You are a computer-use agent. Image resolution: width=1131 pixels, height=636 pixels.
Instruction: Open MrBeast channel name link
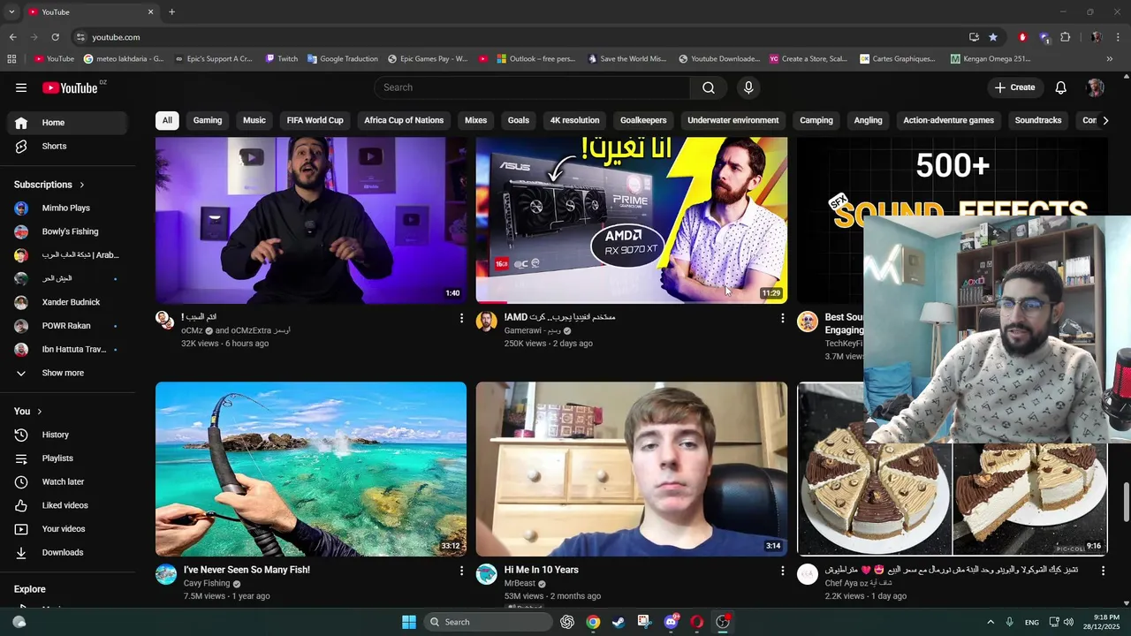click(520, 584)
